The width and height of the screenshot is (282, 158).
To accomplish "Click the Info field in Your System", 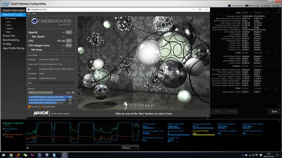I will point(56,83).
